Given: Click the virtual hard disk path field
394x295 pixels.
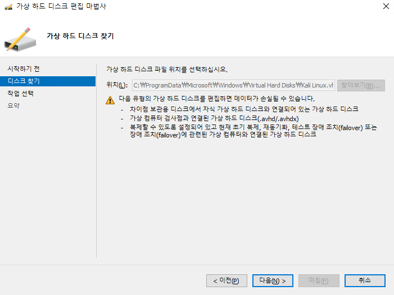Looking at the screenshot, I should point(233,85).
